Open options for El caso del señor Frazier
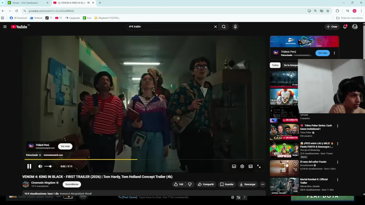 point(338,162)
